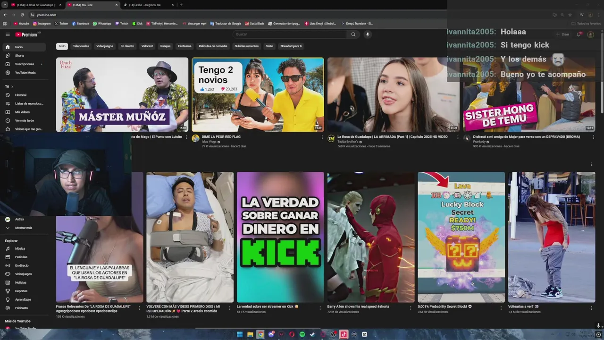
Task: Open Discord from the taskbar
Action: click(271, 334)
